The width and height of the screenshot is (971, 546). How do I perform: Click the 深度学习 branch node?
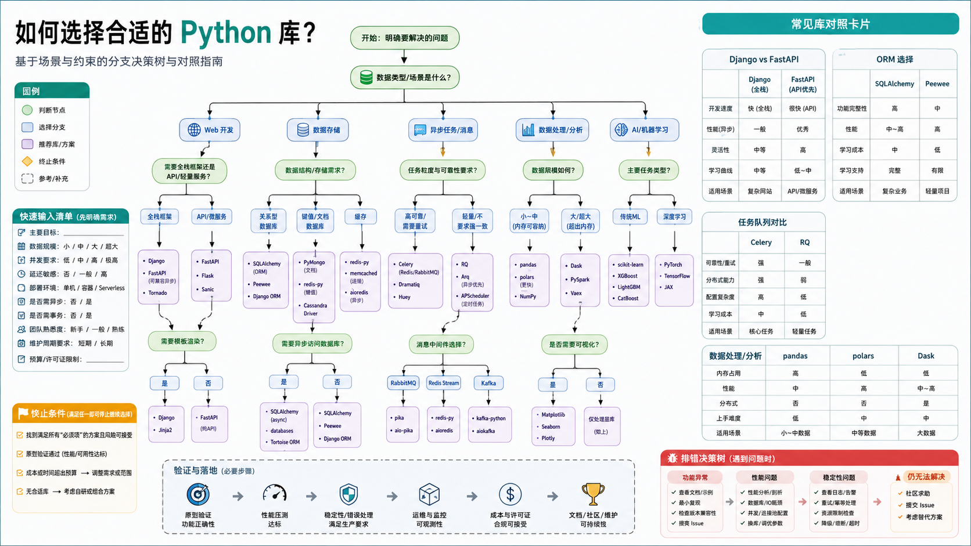(674, 216)
